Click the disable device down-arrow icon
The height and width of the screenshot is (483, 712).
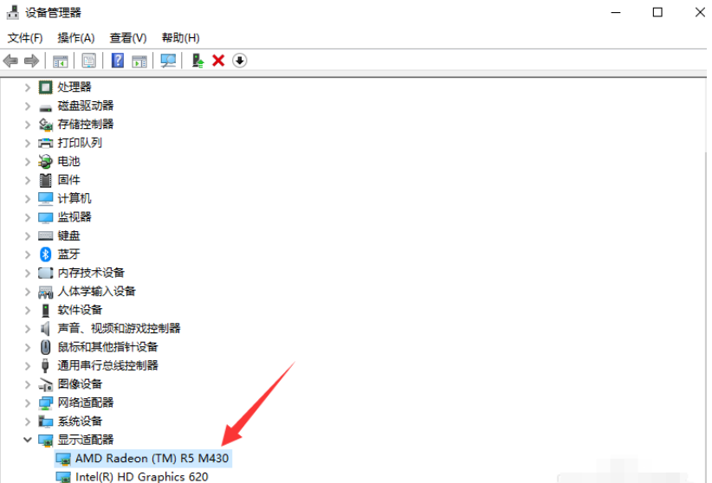(240, 61)
